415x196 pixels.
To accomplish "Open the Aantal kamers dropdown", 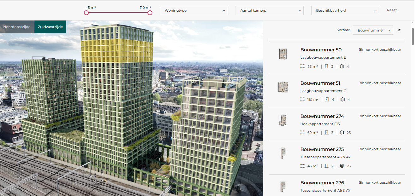I will [270, 10].
